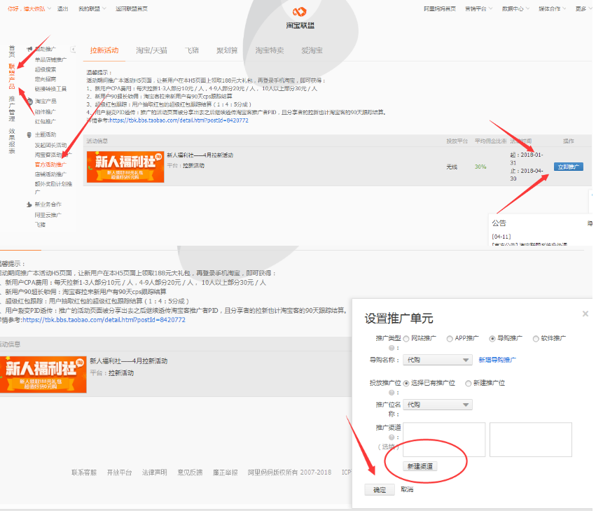The image size is (596, 511).
Task: Click the 推广渠道 list box beside the label
Action: tap(444, 440)
